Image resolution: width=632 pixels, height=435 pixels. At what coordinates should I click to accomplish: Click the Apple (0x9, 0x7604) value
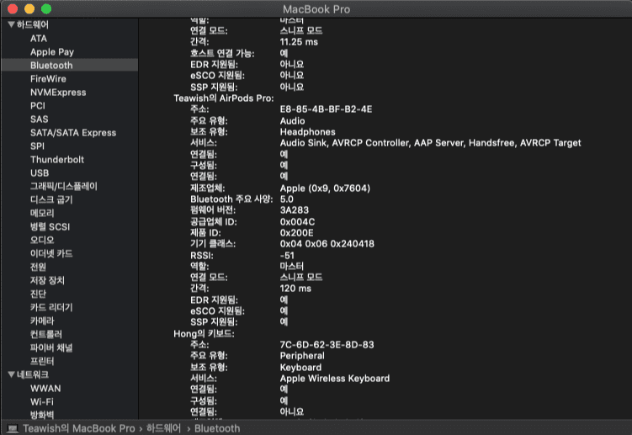point(325,188)
